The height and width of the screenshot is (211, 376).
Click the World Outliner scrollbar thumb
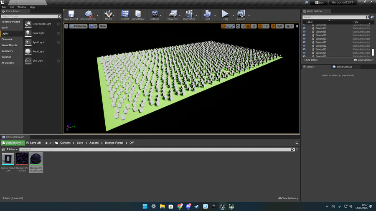(373, 52)
